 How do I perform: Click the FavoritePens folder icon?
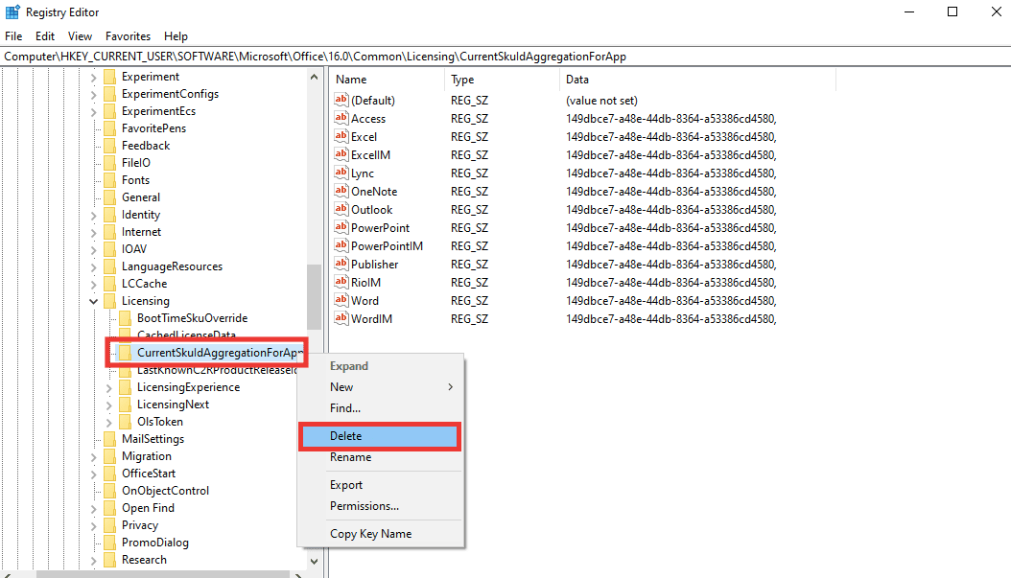pos(109,128)
